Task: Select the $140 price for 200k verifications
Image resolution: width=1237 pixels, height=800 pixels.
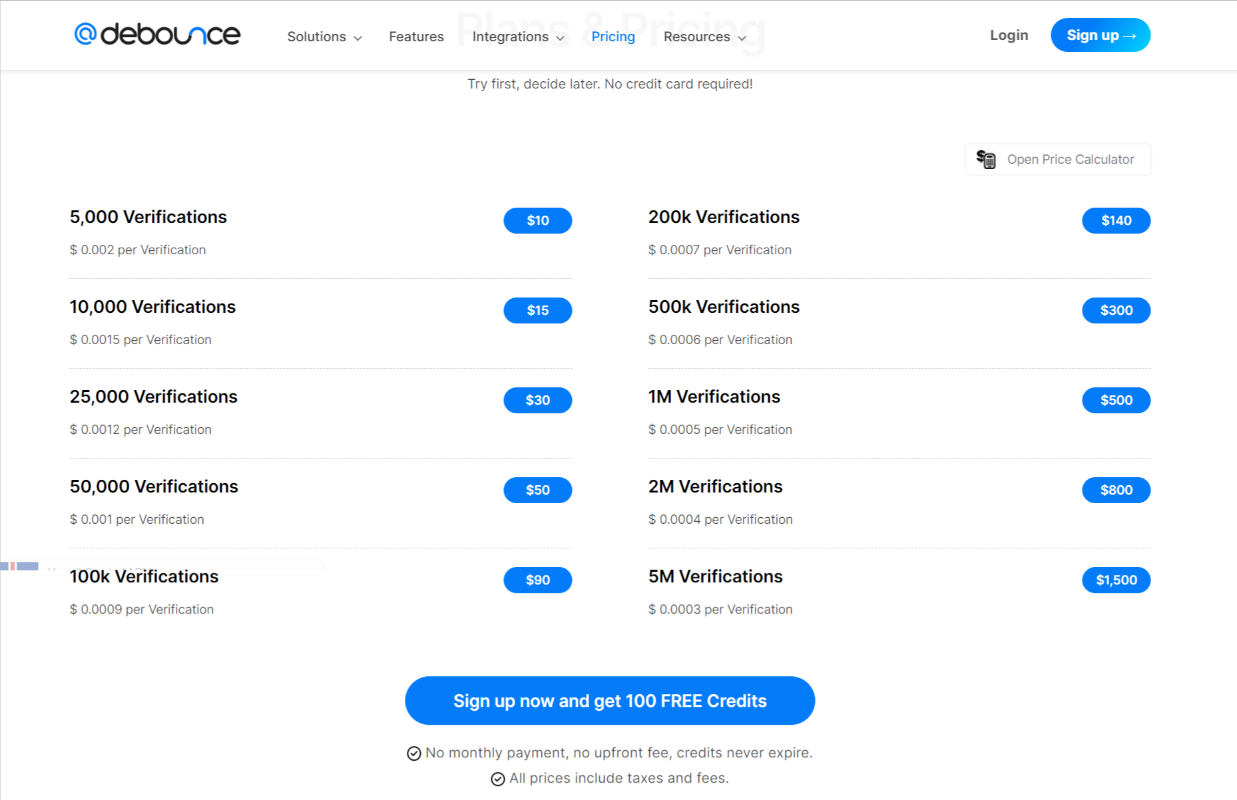Action: coord(1116,220)
